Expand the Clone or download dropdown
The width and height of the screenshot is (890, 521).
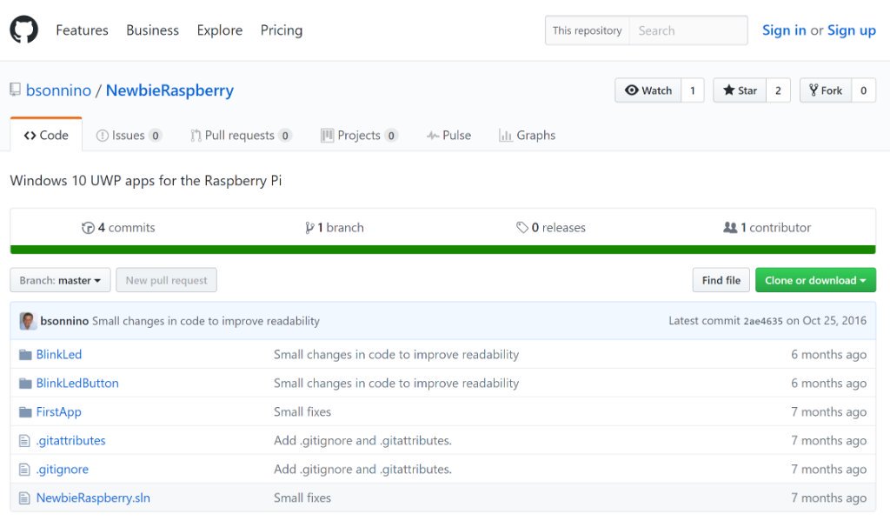815,280
